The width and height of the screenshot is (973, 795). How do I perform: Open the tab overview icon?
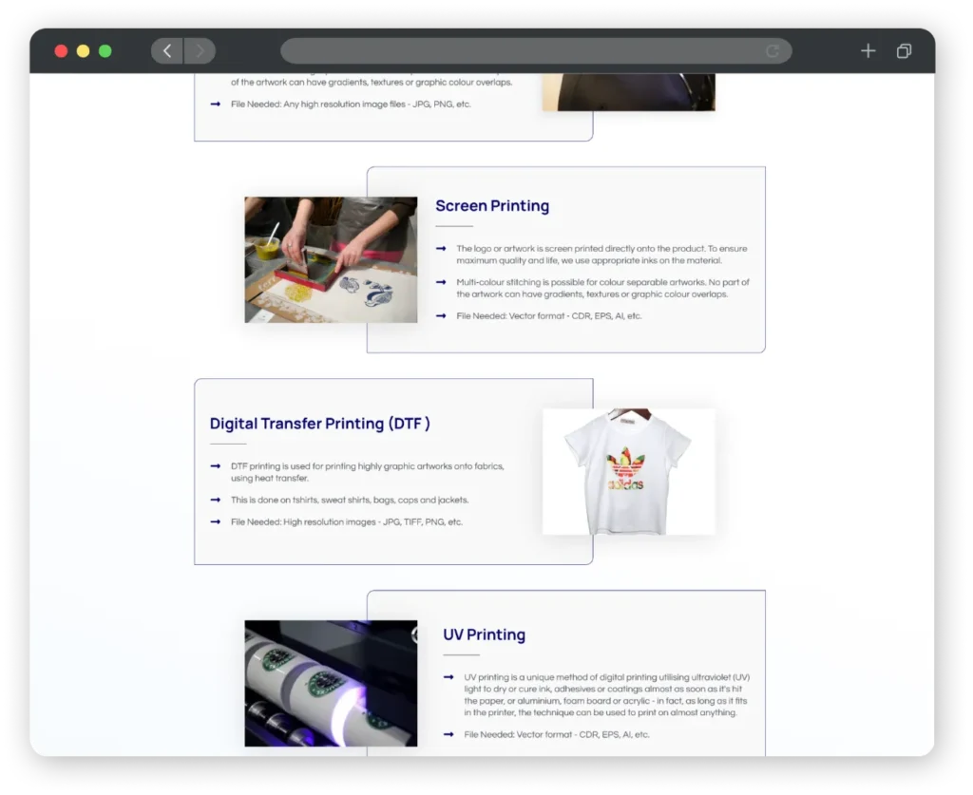point(905,51)
